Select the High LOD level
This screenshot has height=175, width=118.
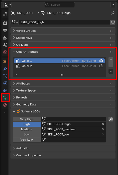coord(27,124)
